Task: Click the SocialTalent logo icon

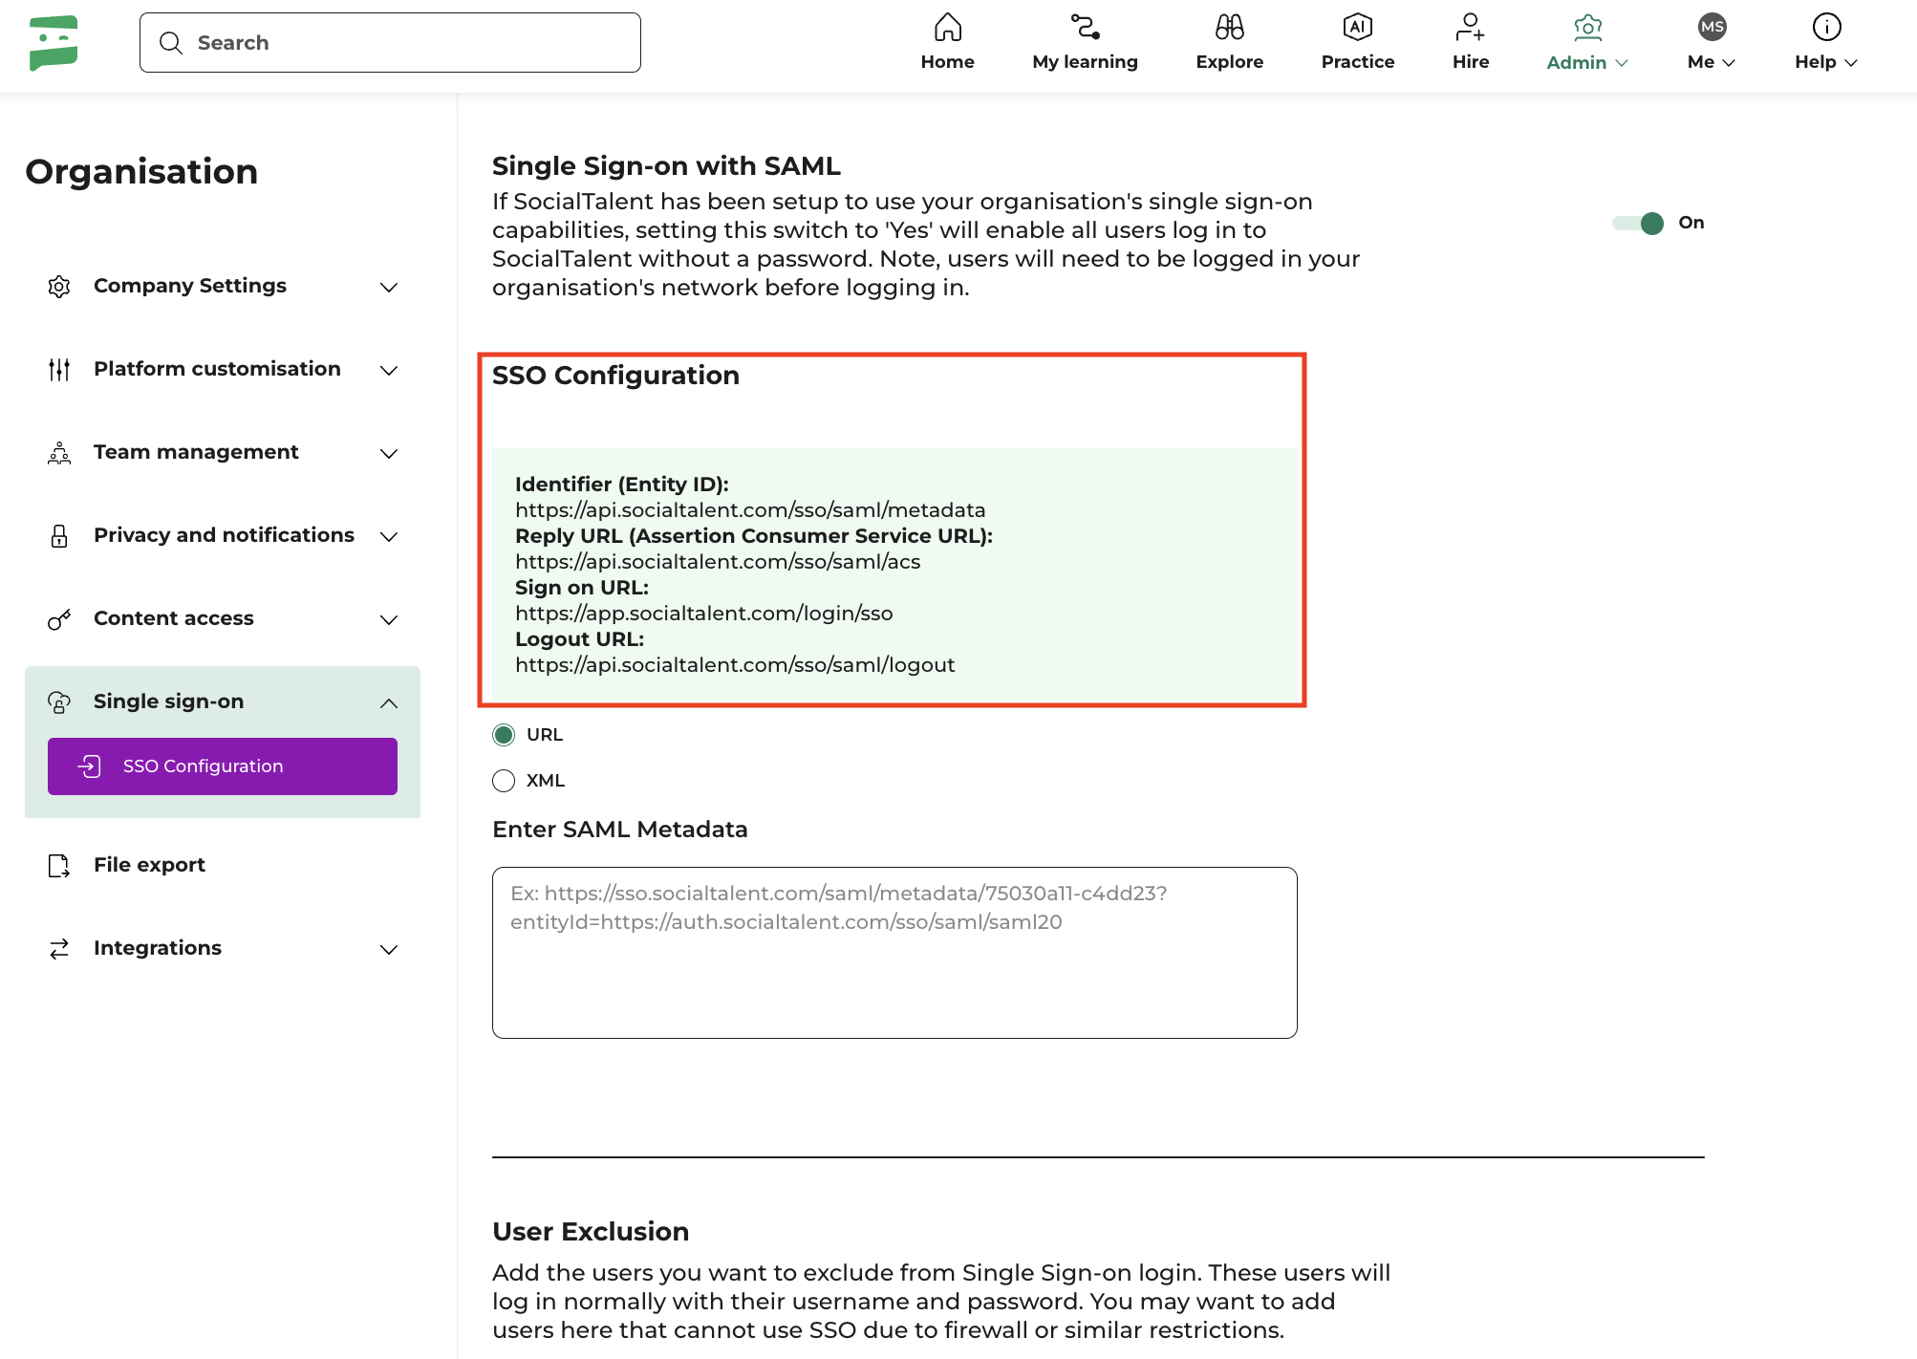Action: [54, 43]
